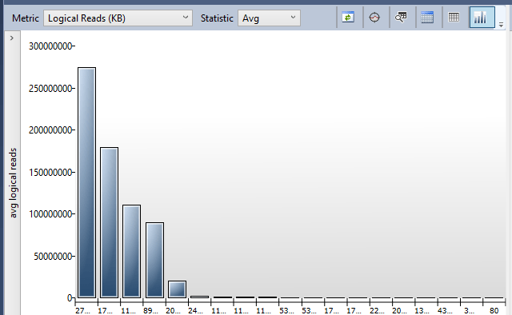Click the avg logical reads axis title
Image resolution: width=512 pixels, height=315 pixels.
tap(13, 183)
